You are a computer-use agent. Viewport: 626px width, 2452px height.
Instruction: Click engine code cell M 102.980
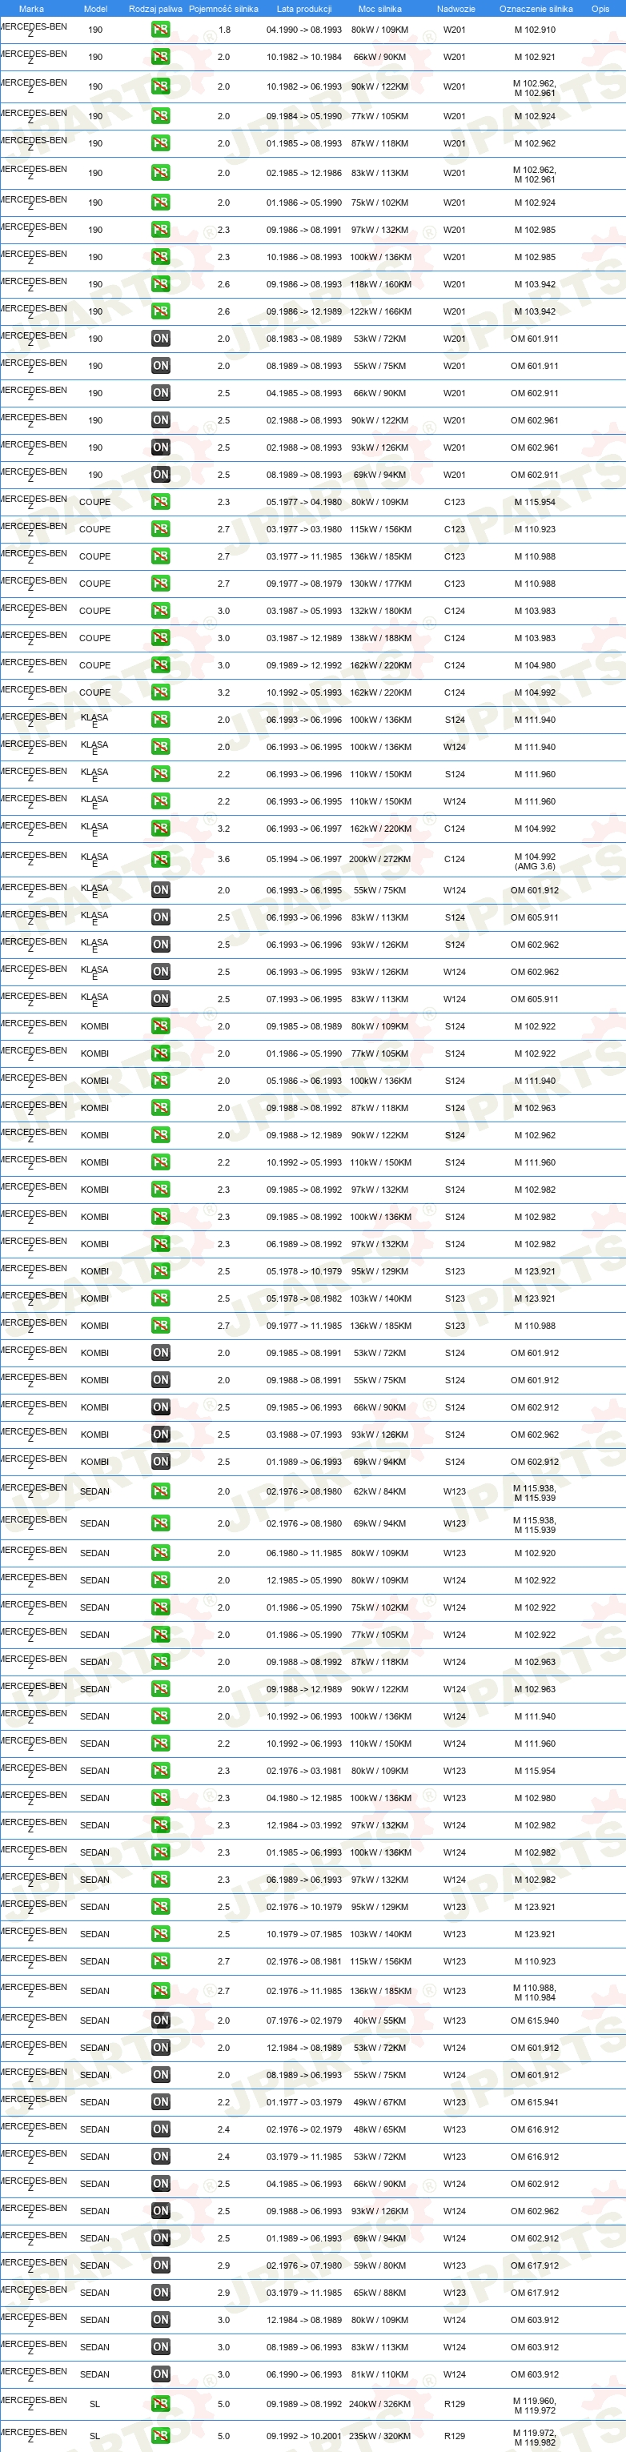click(x=535, y=1798)
